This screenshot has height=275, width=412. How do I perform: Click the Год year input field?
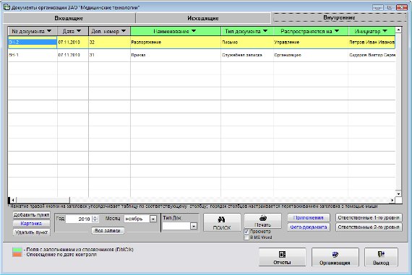point(78,219)
